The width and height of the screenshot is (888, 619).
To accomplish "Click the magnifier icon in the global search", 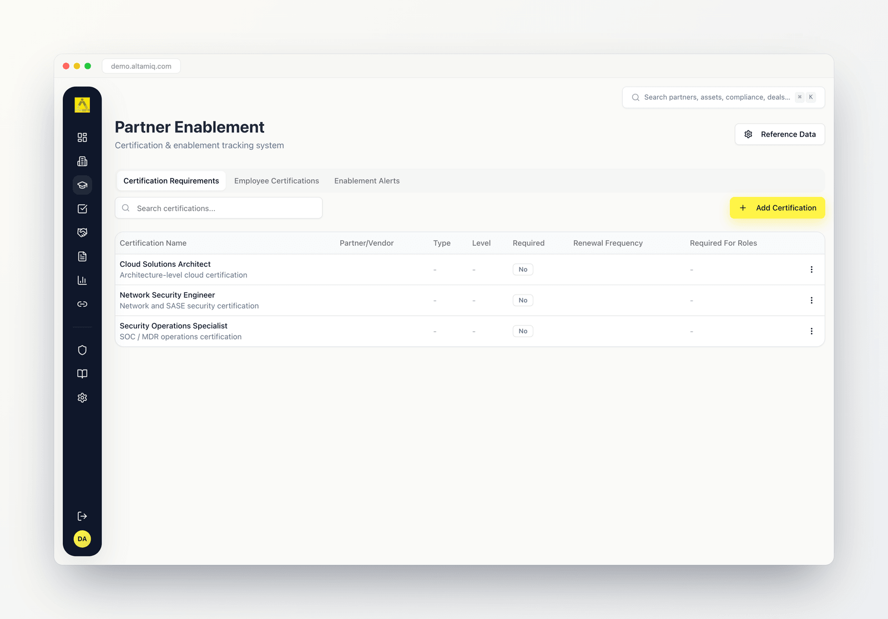I will pos(635,98).
